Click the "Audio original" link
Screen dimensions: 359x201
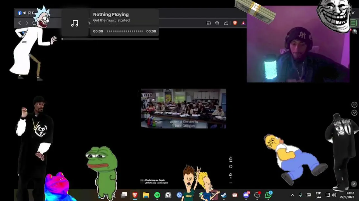[x=162, y=183]
